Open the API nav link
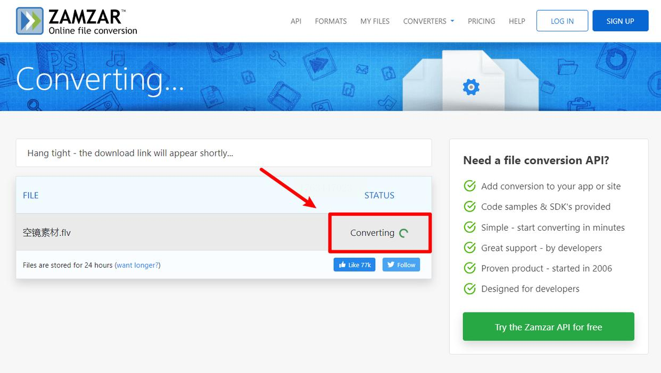The width and height of the screenshot is (661, 373). point(296,21)
